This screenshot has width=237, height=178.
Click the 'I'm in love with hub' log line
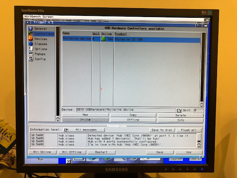pos(125,145)
